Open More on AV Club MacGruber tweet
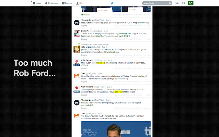 point(147,26)
